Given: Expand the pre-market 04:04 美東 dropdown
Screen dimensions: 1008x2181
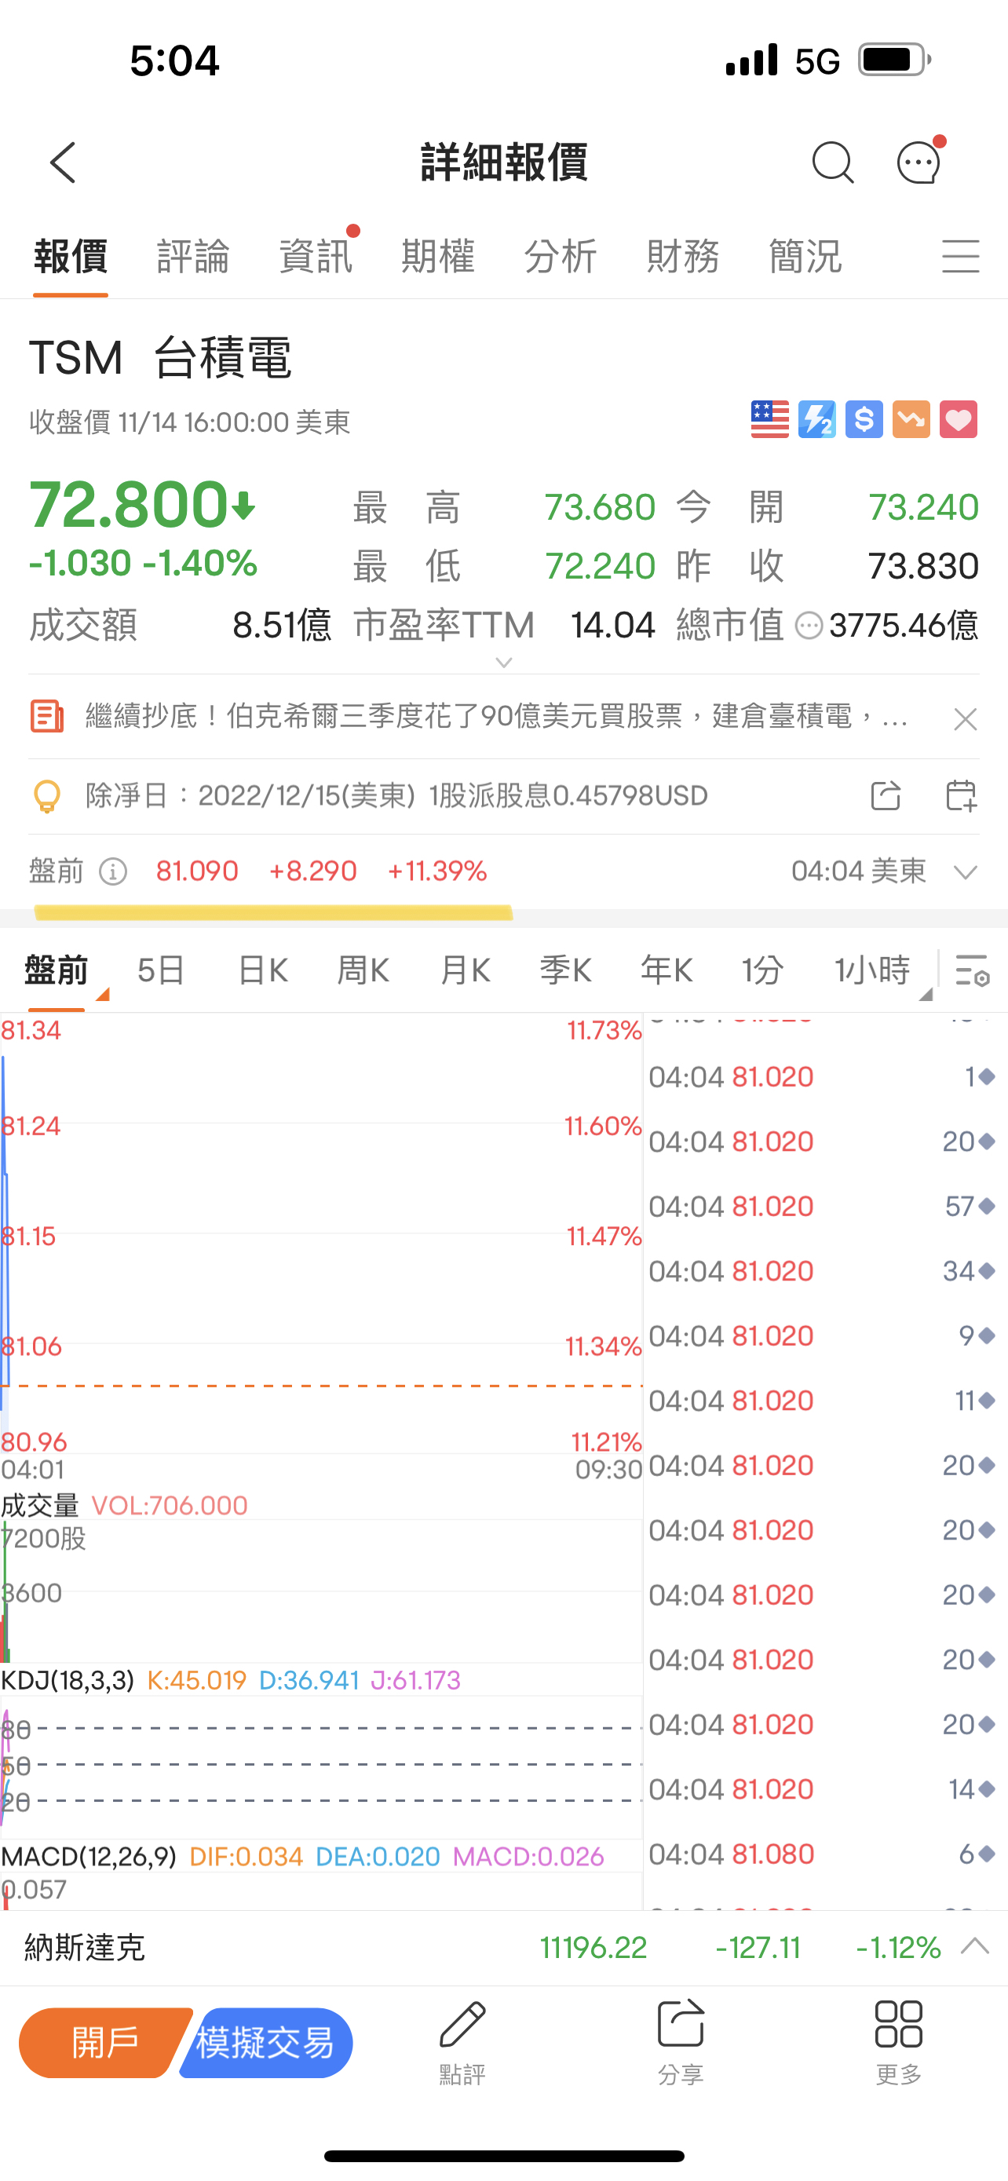Looking at the screenshot, I should tap(966, 872).
